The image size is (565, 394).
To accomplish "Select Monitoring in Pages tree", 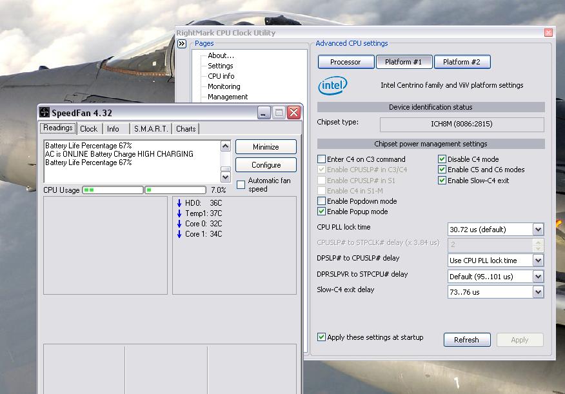I will [224, 86].
